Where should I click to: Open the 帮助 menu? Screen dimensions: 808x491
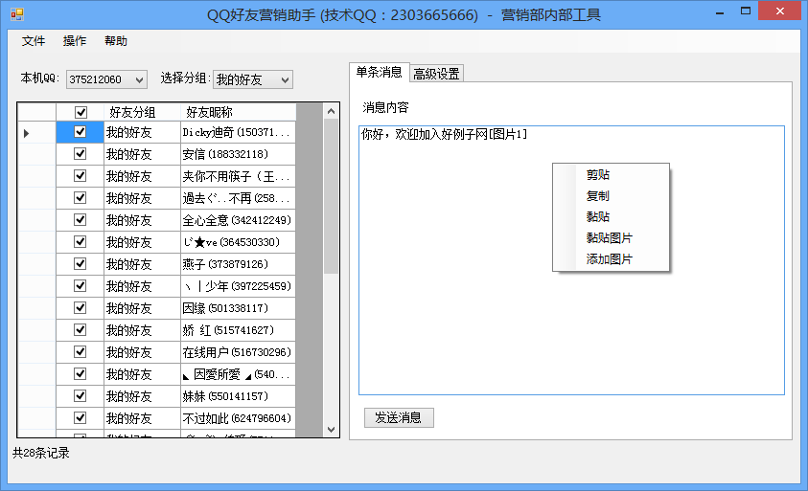pyautogui.click(x=116, y=40)
